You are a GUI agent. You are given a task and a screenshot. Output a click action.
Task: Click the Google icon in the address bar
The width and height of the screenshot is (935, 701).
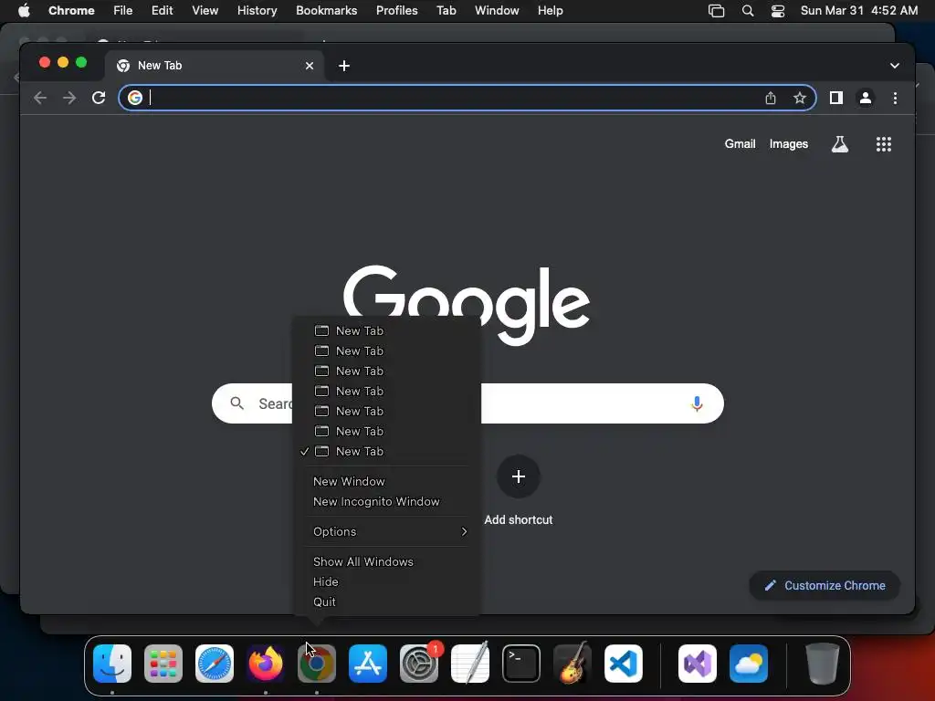(135, 98)
